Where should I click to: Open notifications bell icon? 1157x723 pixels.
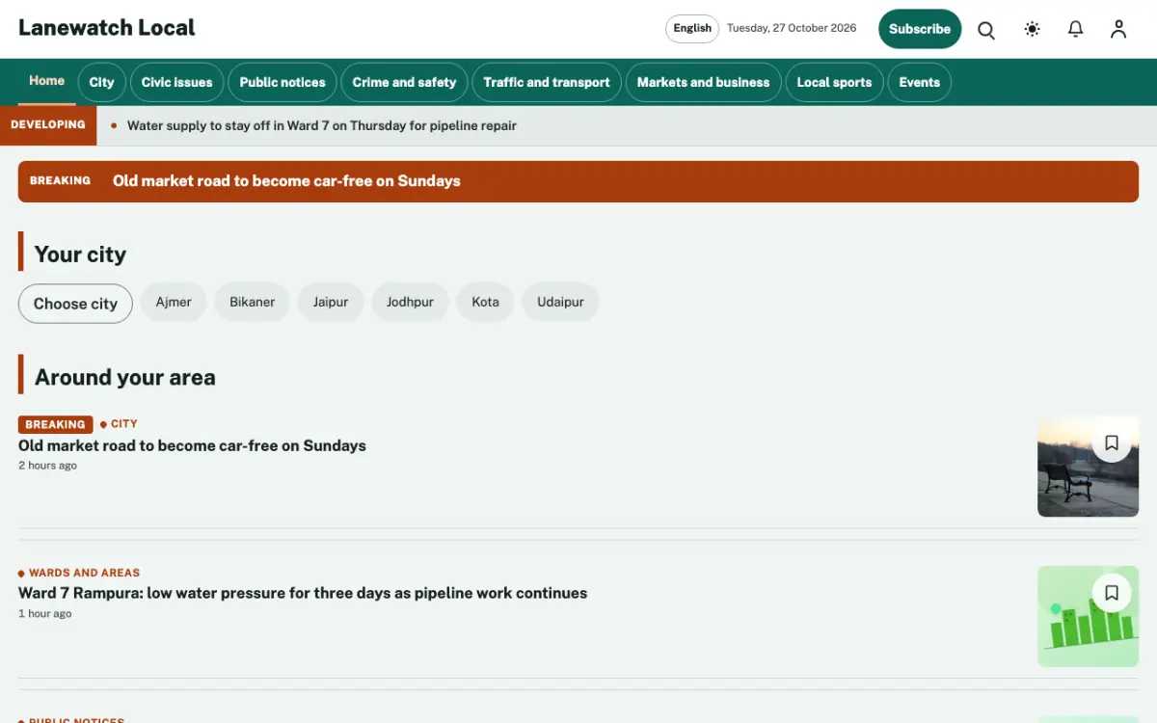(1075, 29)
